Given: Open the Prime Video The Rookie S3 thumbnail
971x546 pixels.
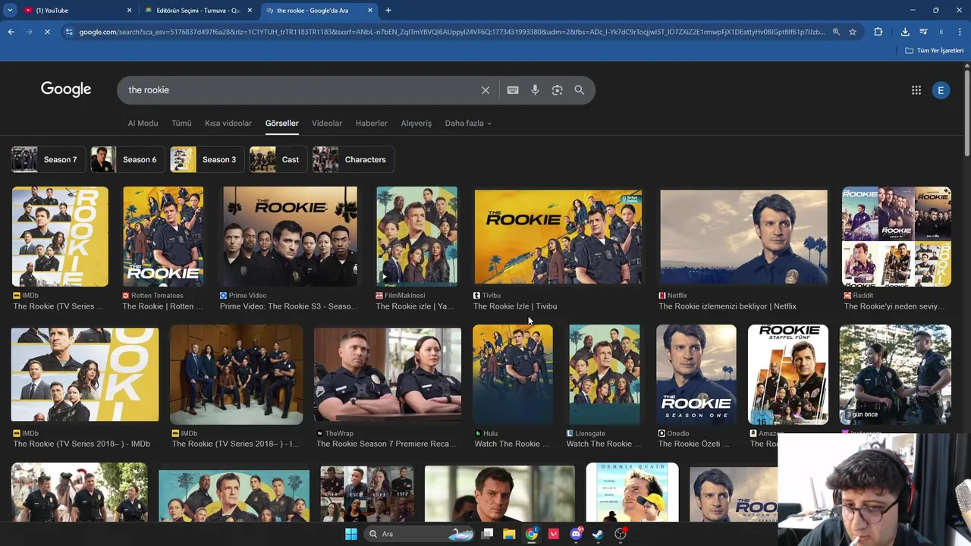Looking at the screenshot, I should (x=290, y=237).
